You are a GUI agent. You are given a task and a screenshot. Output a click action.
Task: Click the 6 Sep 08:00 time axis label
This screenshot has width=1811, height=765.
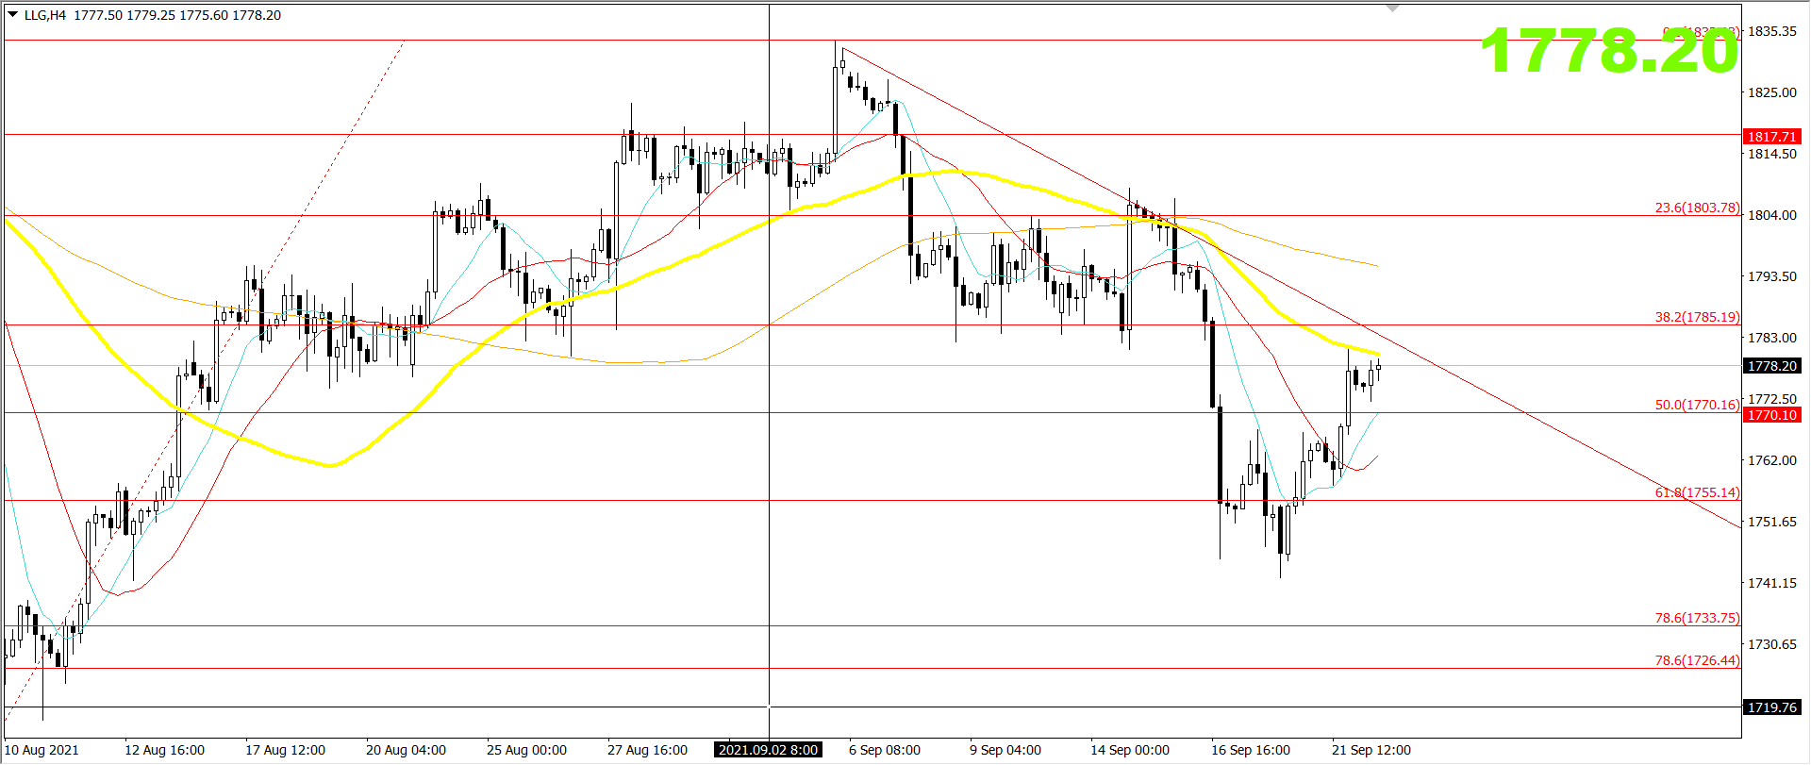(885, 750)
